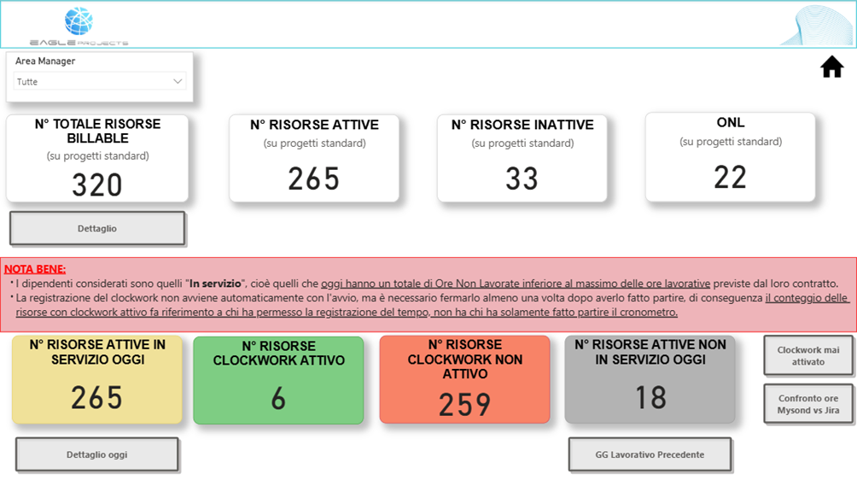This screenshot has height=480, width=857.
Task: Click the ONL card showing 22
Action: coord(730,157)
